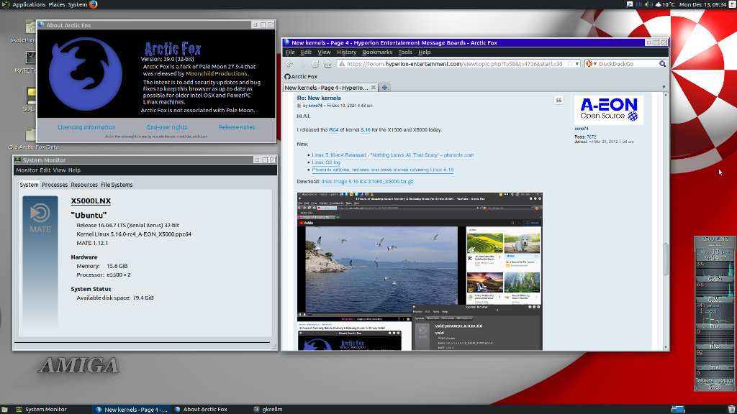
Task: Click the A-EON Open Source avatar image
Action: [x=609, y=110]
